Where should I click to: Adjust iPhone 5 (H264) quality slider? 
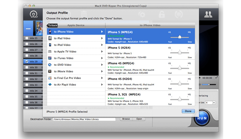pyautogui.click(x=180, y=53)
